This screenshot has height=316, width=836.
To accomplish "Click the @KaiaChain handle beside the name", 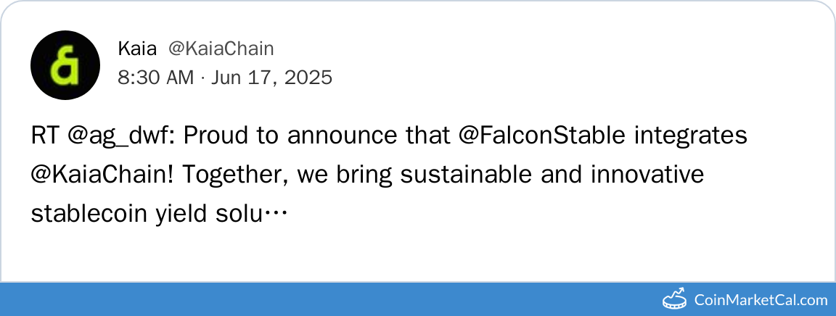I will click(x=221, y=49).
